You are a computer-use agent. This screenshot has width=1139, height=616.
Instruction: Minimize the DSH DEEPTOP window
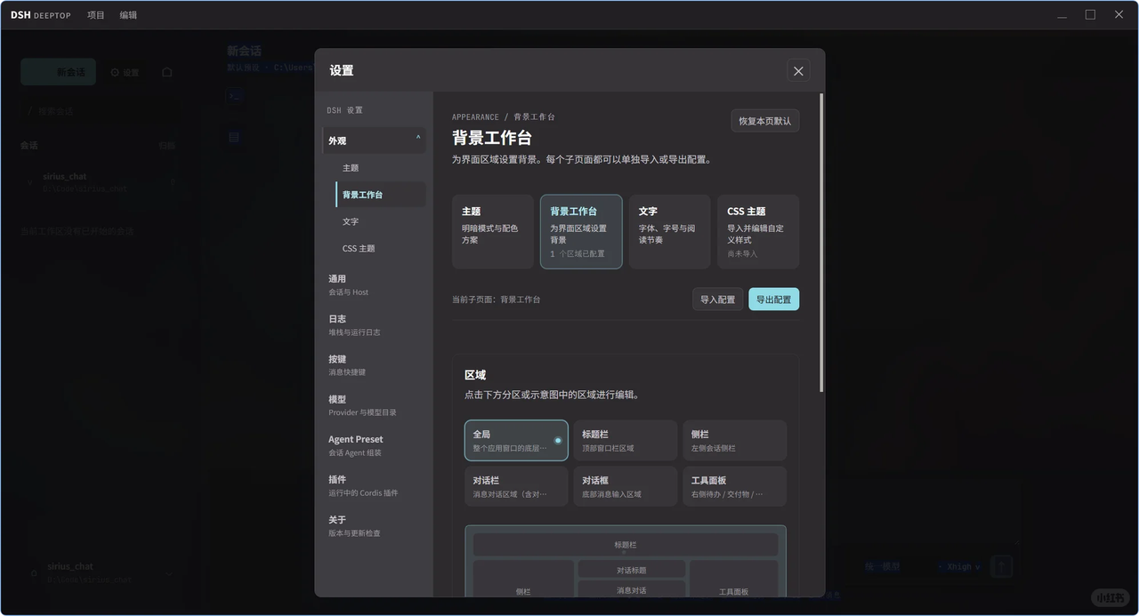pyautogui.click(x=1062, y=14)
